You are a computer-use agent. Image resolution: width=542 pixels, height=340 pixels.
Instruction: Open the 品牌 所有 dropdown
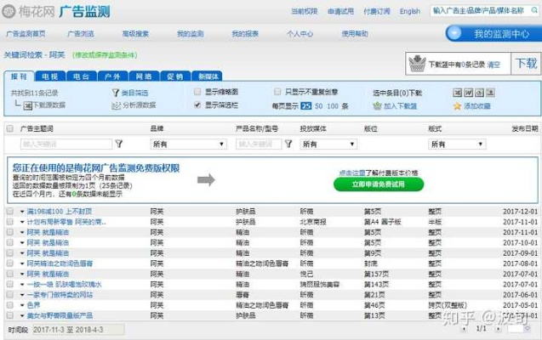pyautogui.click(x=188, y=144)
